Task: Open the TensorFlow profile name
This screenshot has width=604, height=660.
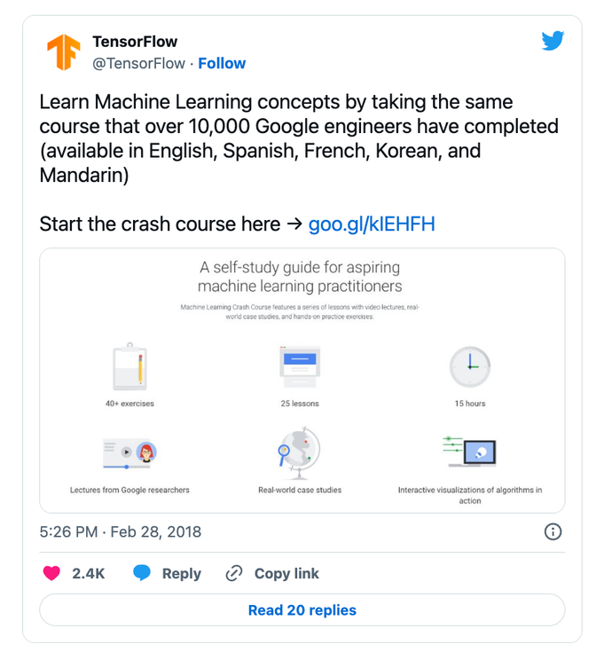Action: [x=135, y=42]
